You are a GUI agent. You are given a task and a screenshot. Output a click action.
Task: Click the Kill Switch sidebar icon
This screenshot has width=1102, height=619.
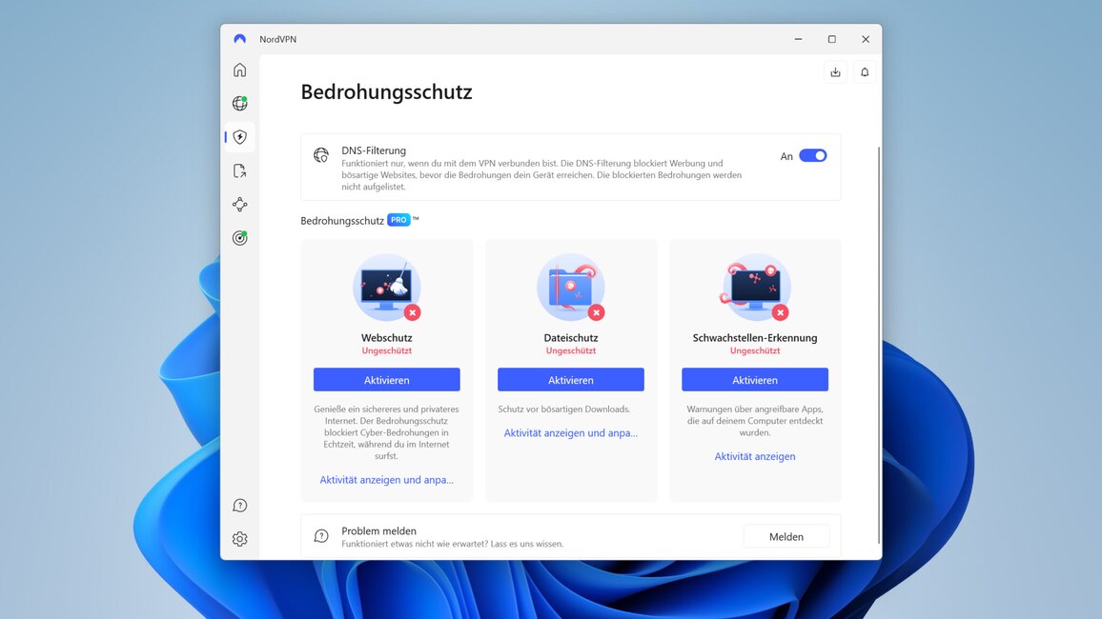pos(240,170)
